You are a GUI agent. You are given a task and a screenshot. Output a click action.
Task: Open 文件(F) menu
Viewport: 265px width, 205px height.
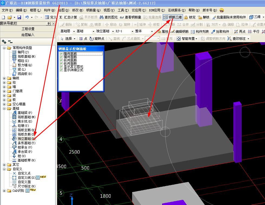(7, 10)
